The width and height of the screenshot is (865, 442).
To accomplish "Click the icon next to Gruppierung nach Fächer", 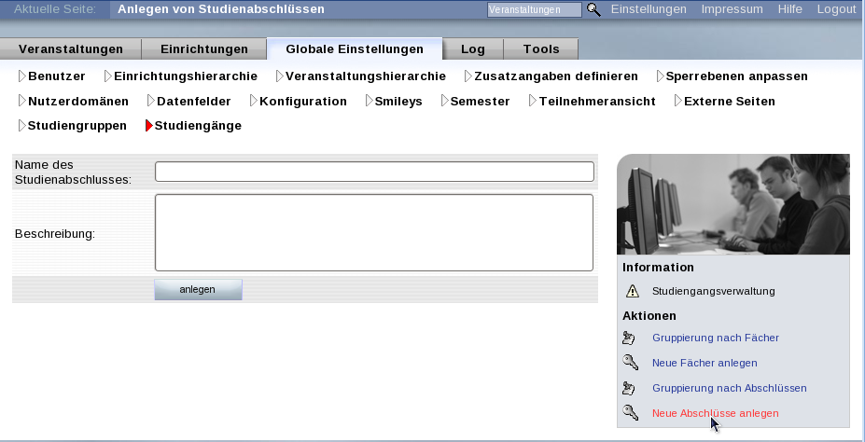I will click(x=630, y=338).
